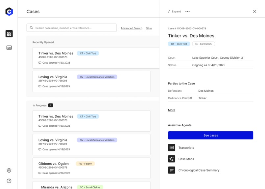Click the More link under parties
Screen dimensions: 265x189
[x=172, y=110]
